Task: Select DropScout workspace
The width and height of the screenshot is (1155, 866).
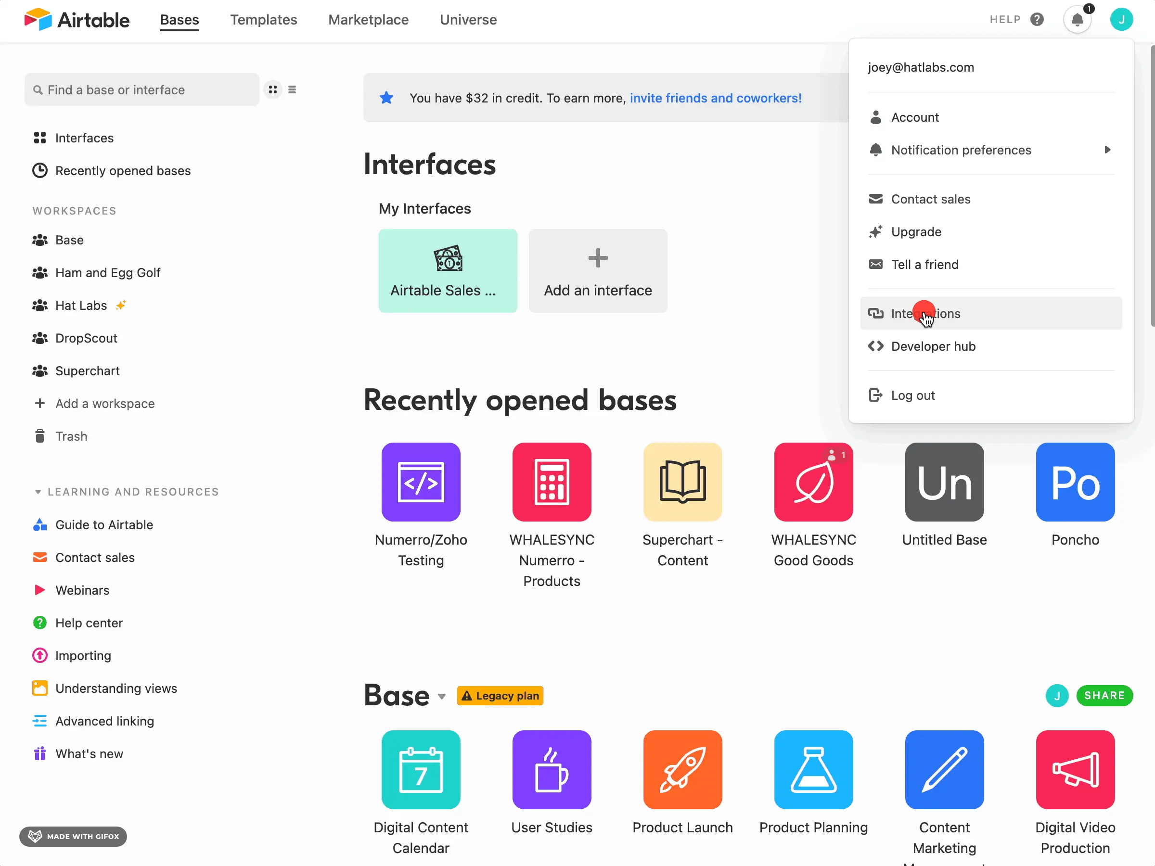Action: [x=75, y=338]
